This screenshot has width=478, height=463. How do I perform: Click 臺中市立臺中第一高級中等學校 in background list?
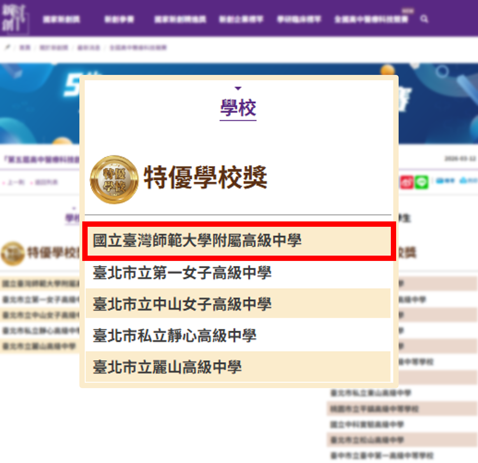[382, 455]
